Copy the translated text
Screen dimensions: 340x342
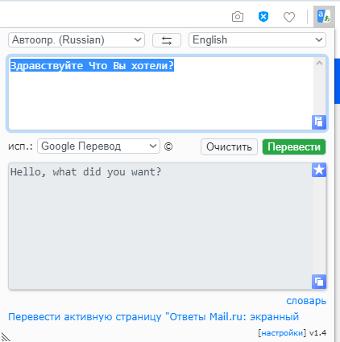319,282
